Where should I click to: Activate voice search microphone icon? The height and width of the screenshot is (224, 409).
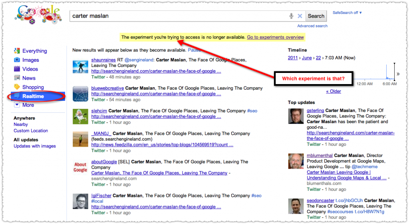click(x=291, y=16)
